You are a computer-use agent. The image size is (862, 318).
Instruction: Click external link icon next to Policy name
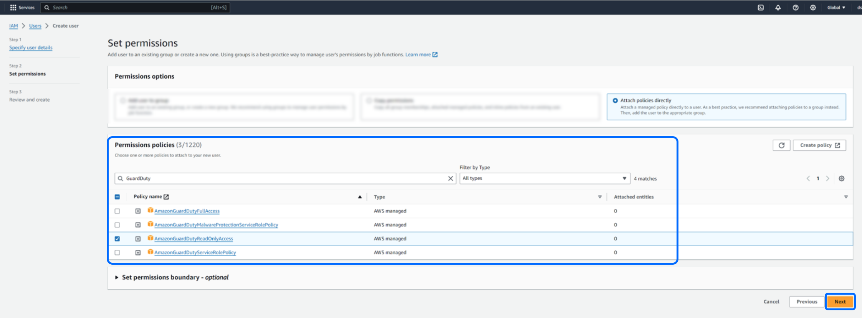click(x=166, y=197)
